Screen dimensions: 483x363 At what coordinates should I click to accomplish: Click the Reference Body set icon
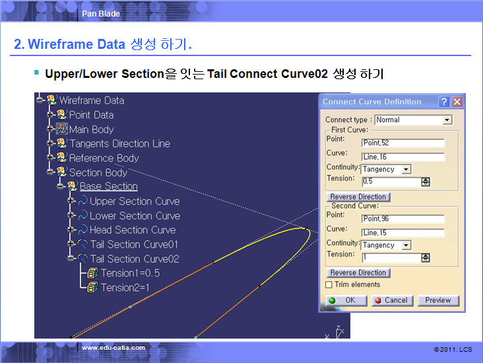point(62,158)
